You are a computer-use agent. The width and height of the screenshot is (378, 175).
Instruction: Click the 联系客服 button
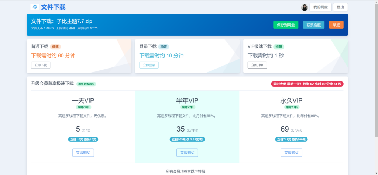[314, 25]
